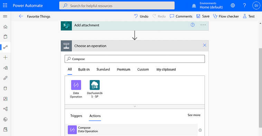The width and height of the screenshot is (262, 136).
Task: Click Undo in the toolbar
Action: tap(141, 16)
